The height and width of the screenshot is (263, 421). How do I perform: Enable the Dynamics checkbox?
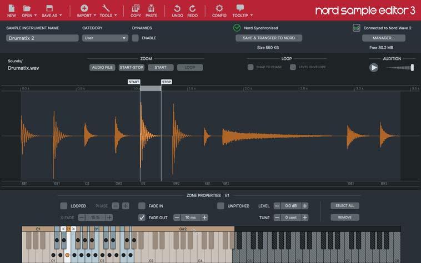[x=136, y=38]
